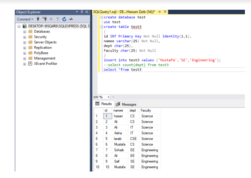Viewport: 251px width, 178px height.
Task: Click the Faculty column header
Action: [x=150, y=110]
